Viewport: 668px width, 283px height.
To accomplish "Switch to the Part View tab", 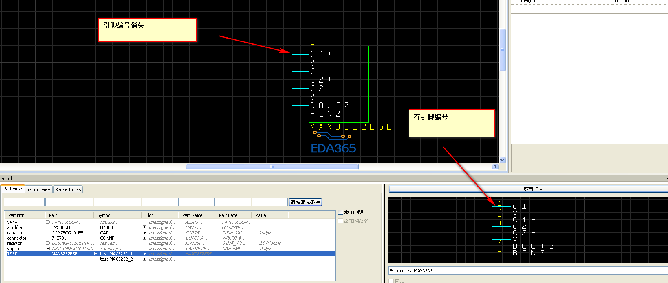I will 13,189.
